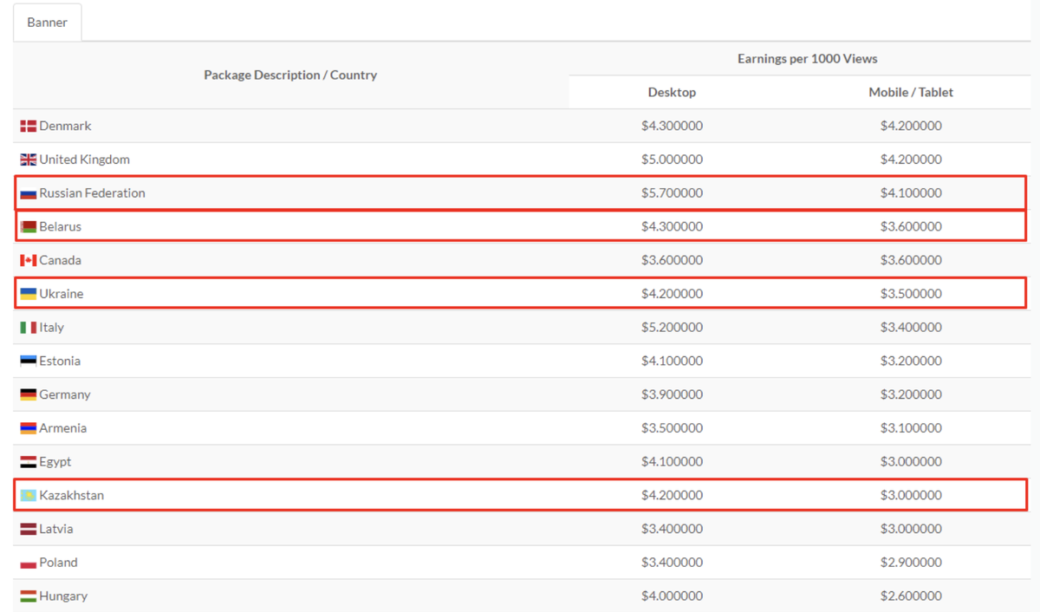Screen dimensions: 1040x612
Task: Click Ukraine mobile value $3.500000
Action: click(911, 294)
